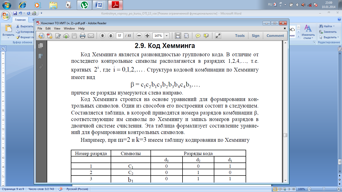The height and width of the screenshot is (192, 342).
Task: Click Save icon in Word quick access toolbar
Action: 15,13
